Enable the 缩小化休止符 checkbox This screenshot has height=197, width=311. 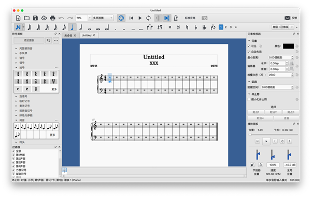click(x=249, y=99)
